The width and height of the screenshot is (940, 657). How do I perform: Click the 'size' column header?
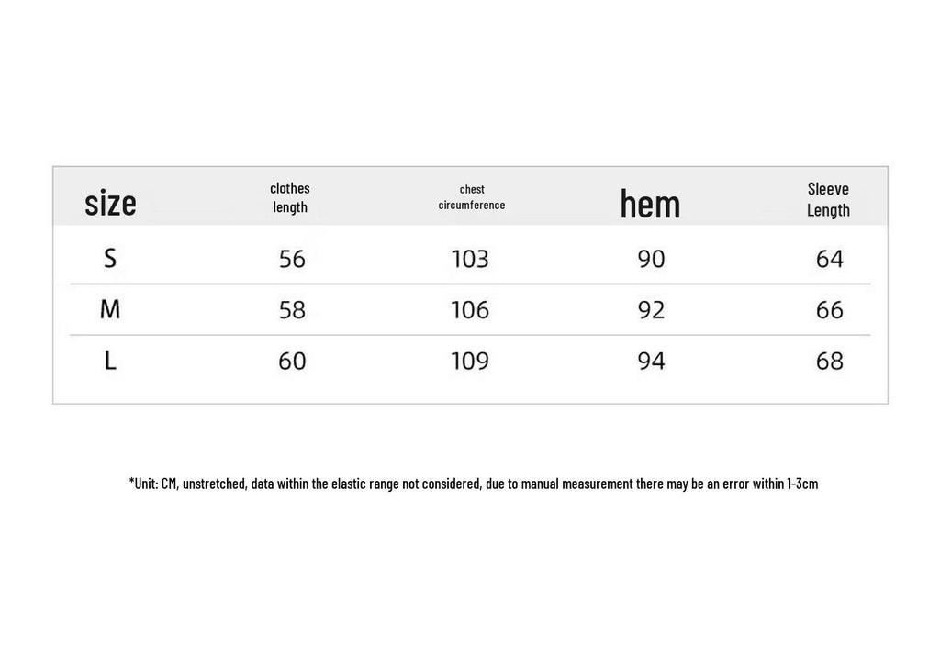pos(110,202)
